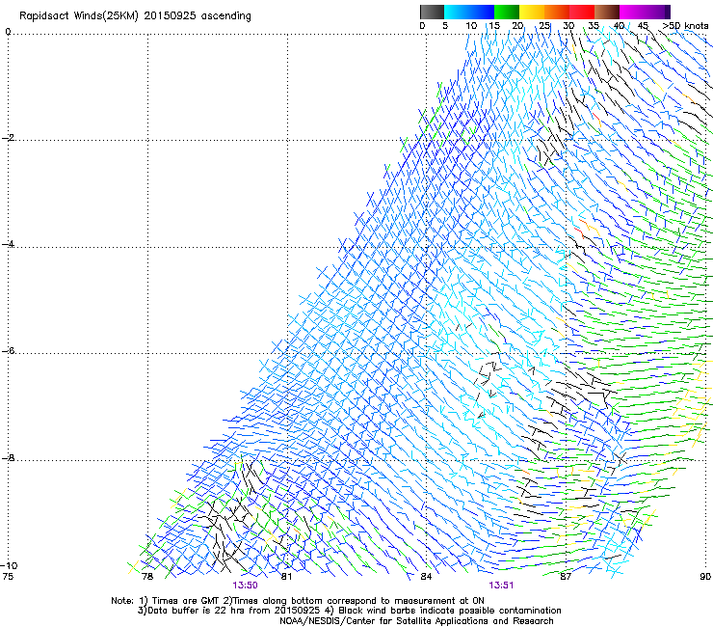Click the latitude label -2
This screenshot has height=627, width=713.
pyautogui.click(x=8, y=138)
